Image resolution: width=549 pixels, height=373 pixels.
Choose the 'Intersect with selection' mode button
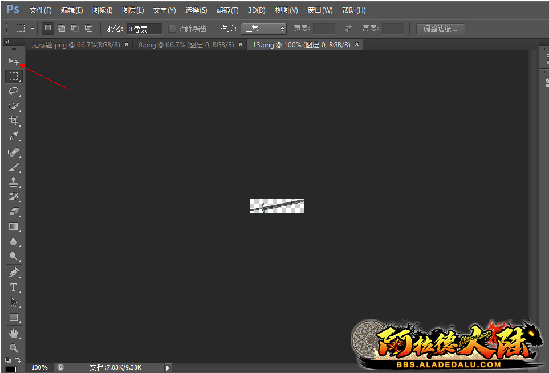click(88, 28)
